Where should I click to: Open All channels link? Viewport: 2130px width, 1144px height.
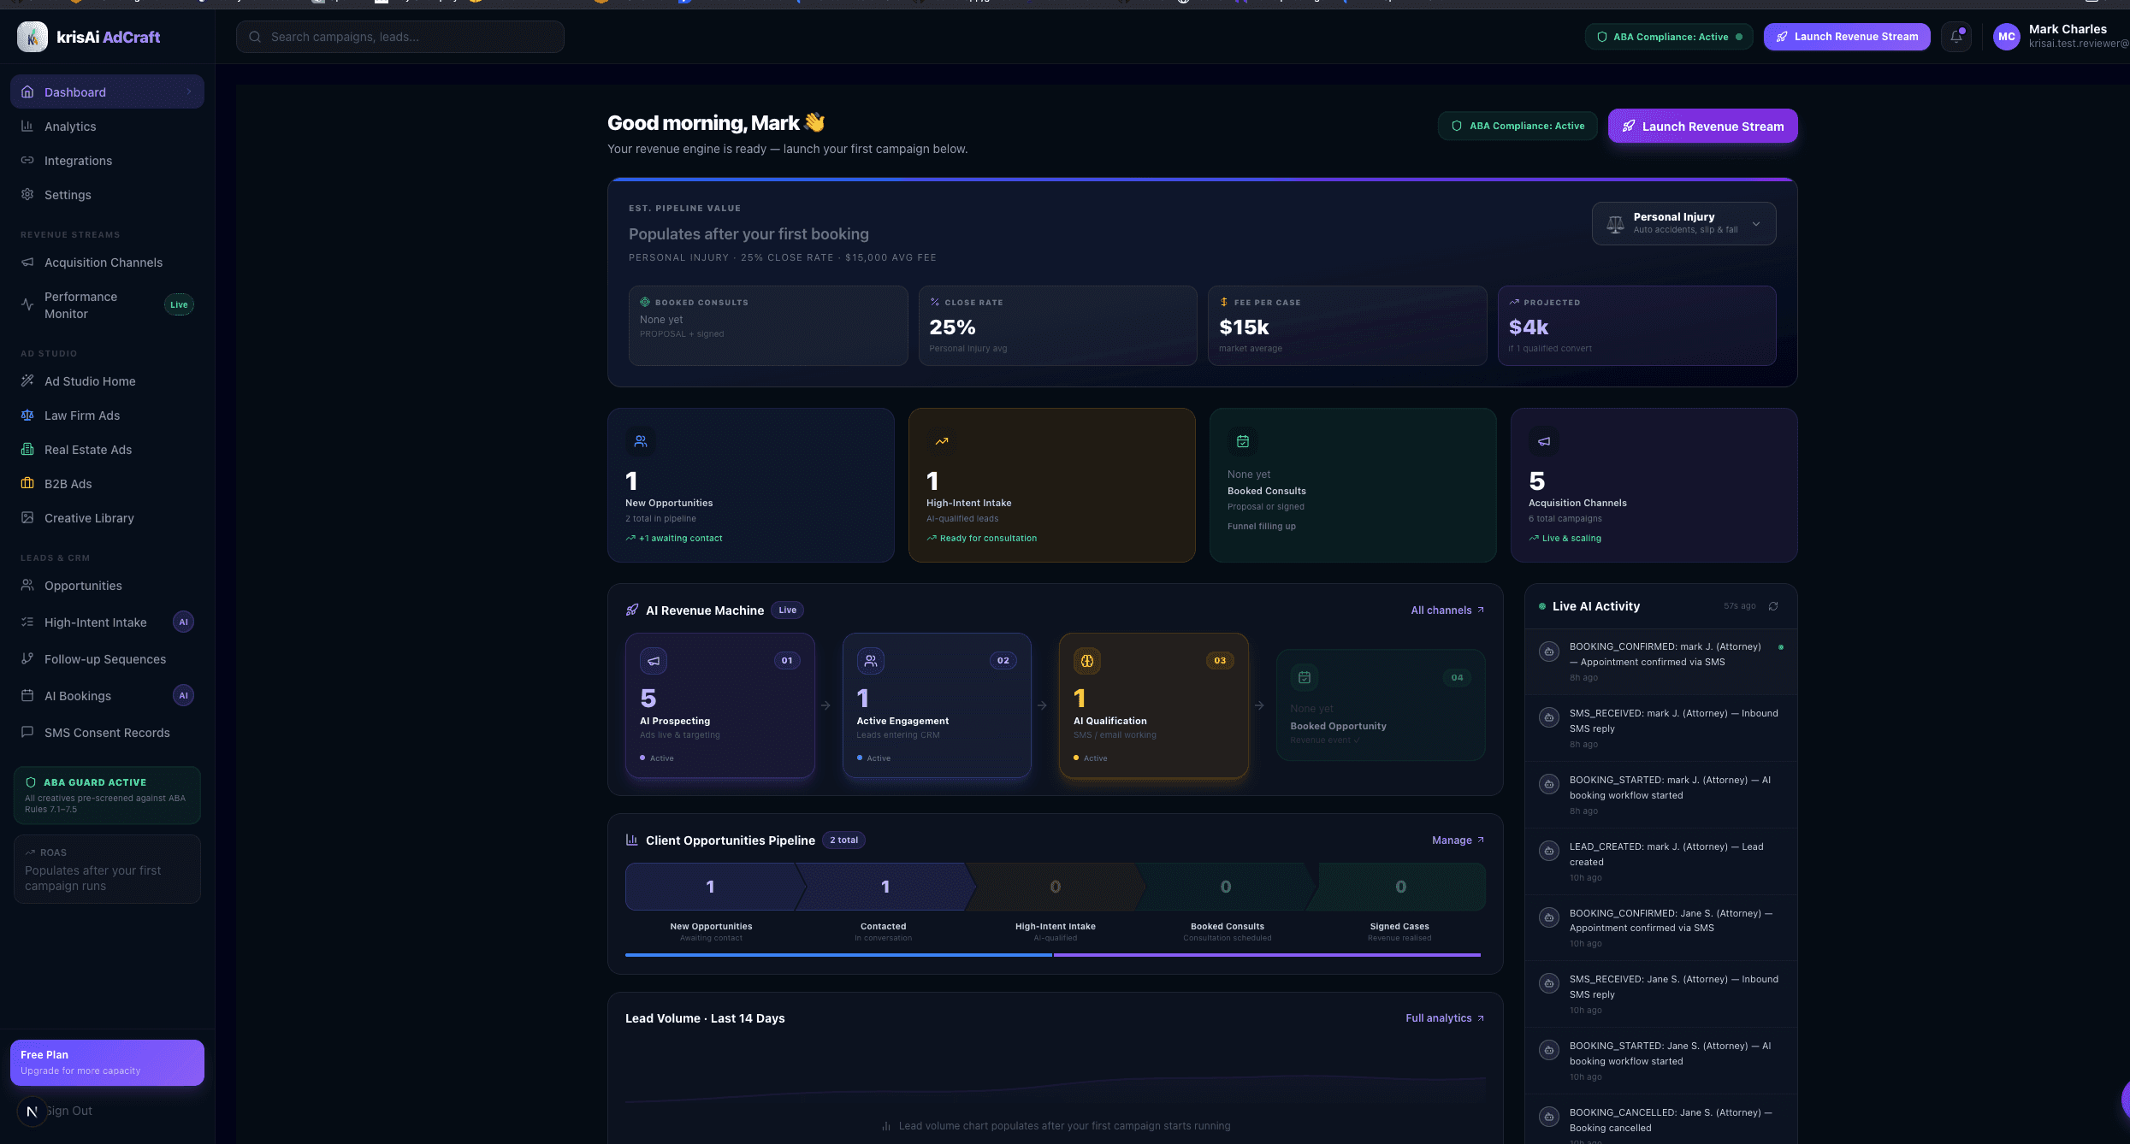tap(1447, 610)
